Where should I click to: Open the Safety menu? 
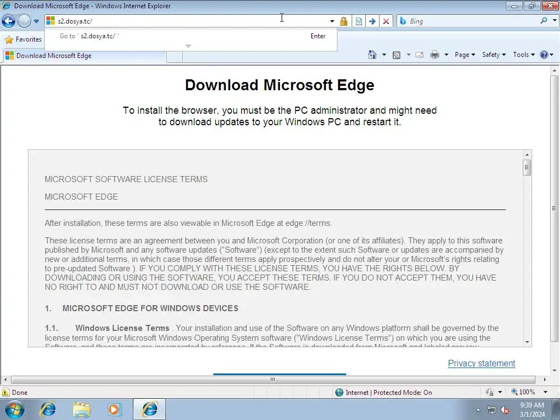click(x=494, y=55)
